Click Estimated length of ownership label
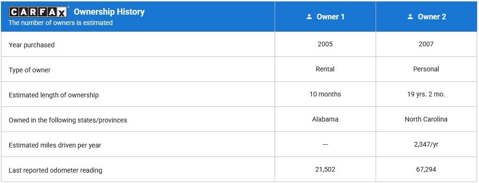The image size is (479, 183). pos(54,95)
